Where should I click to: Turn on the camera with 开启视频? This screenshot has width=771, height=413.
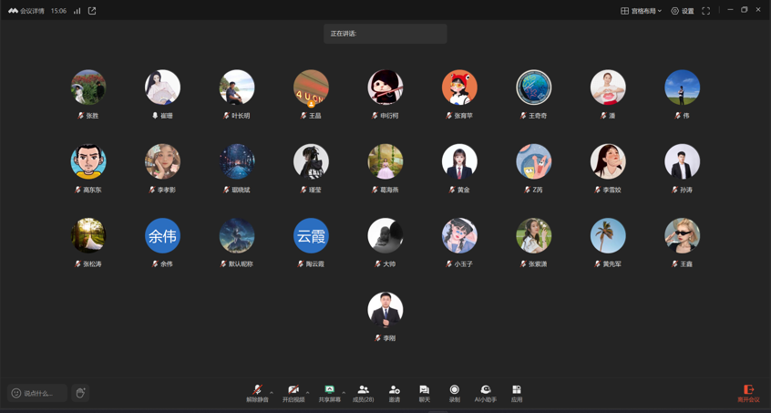pyautogui.click(x=293, y=393)
